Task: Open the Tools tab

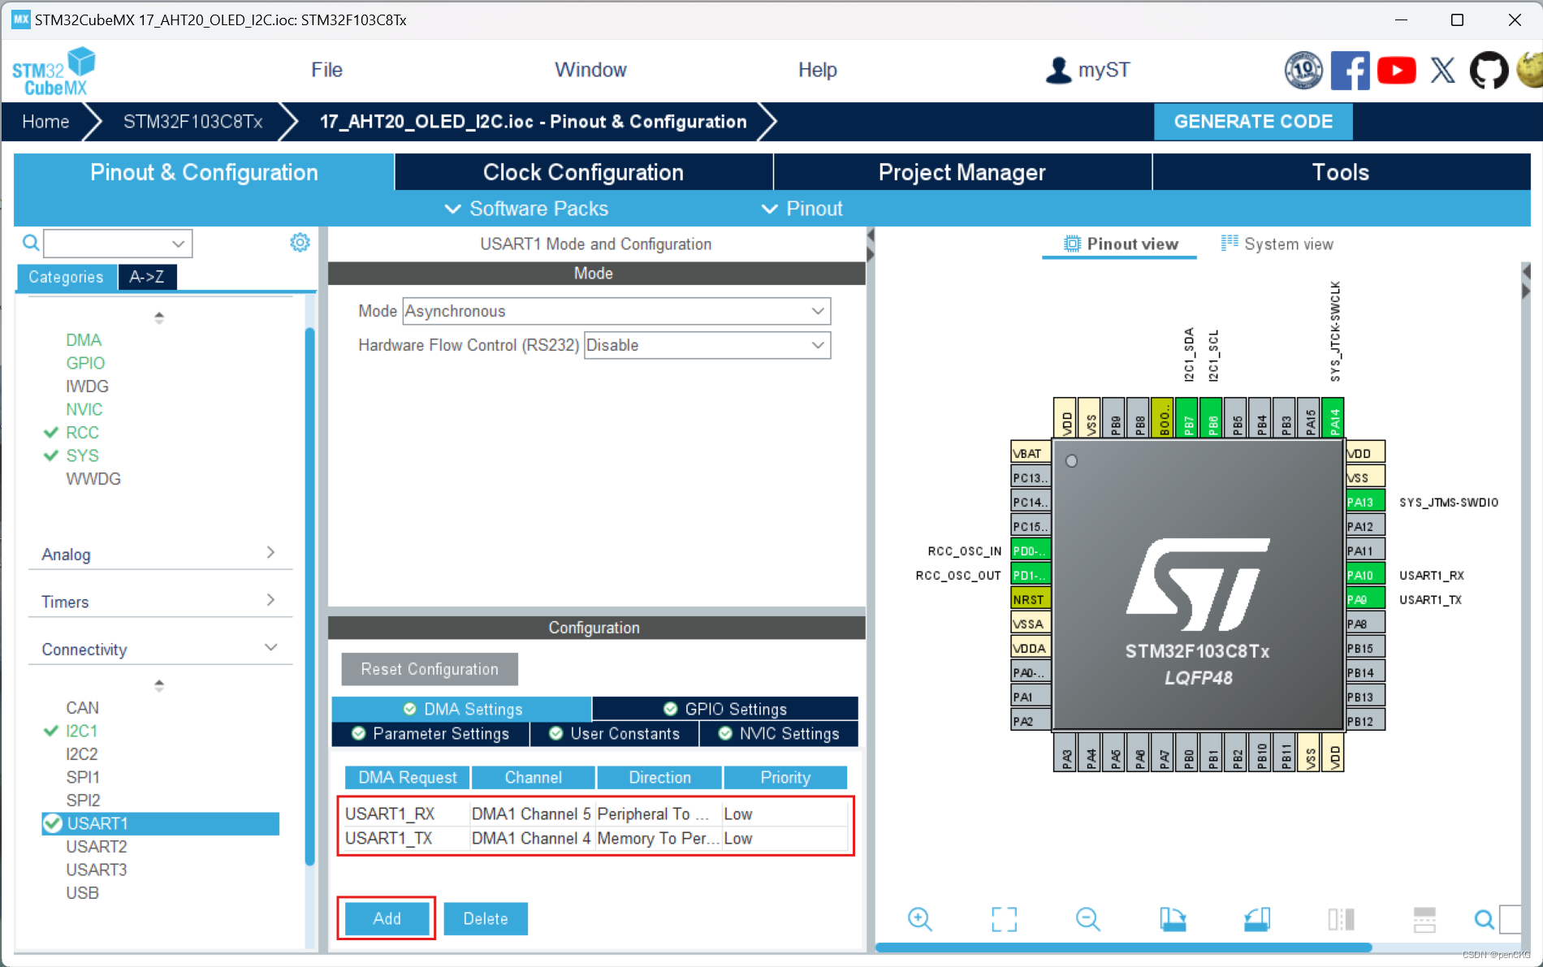Action: [1341, 172]
